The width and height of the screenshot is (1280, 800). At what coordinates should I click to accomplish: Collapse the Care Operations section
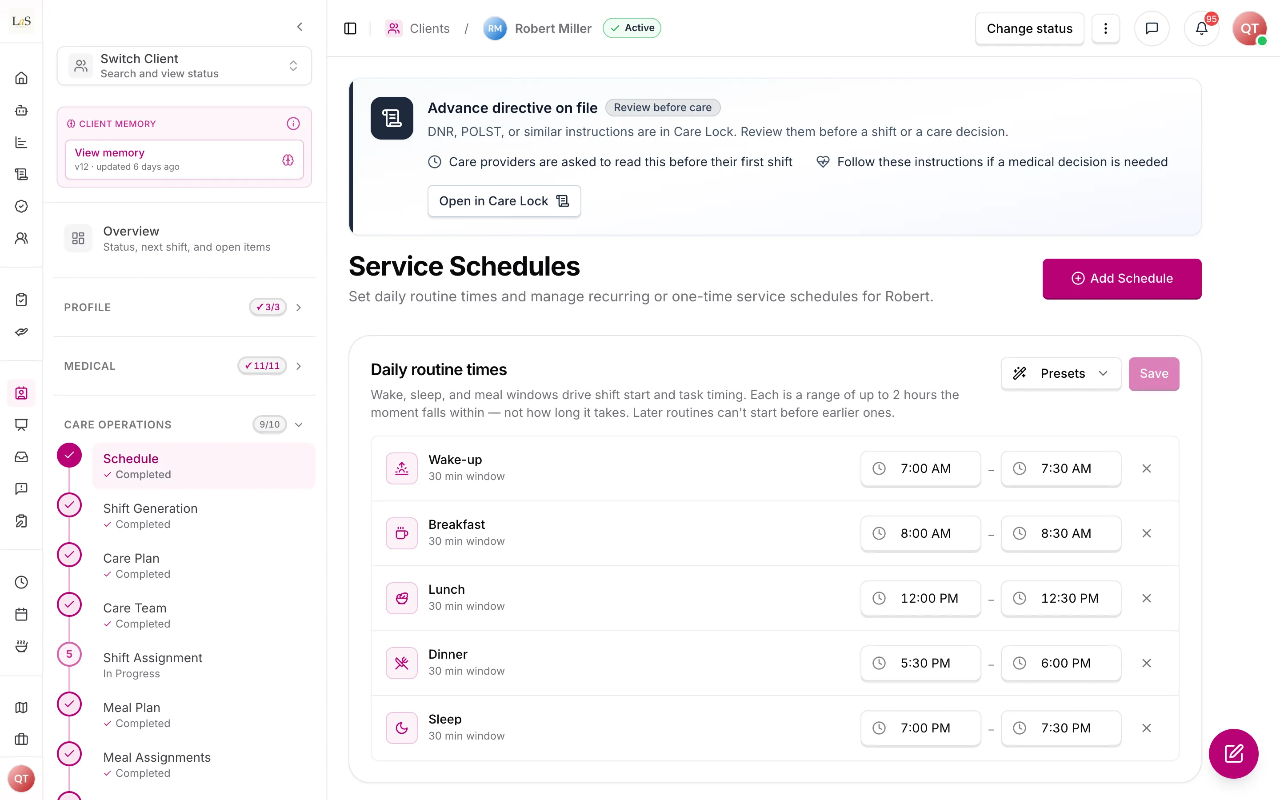point(184,425)
